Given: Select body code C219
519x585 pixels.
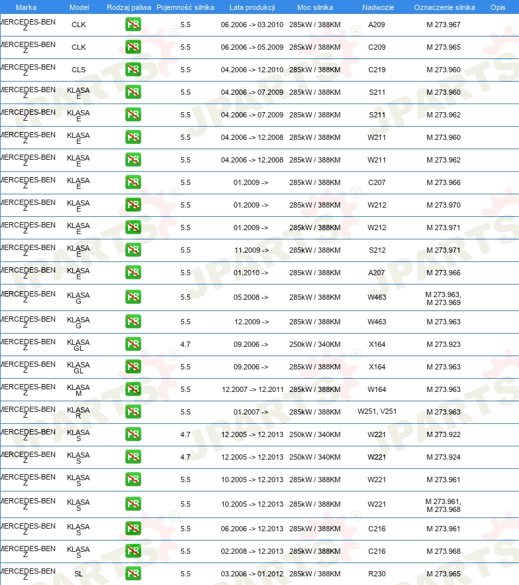Looking at the screenshot, I should point(377,70).
